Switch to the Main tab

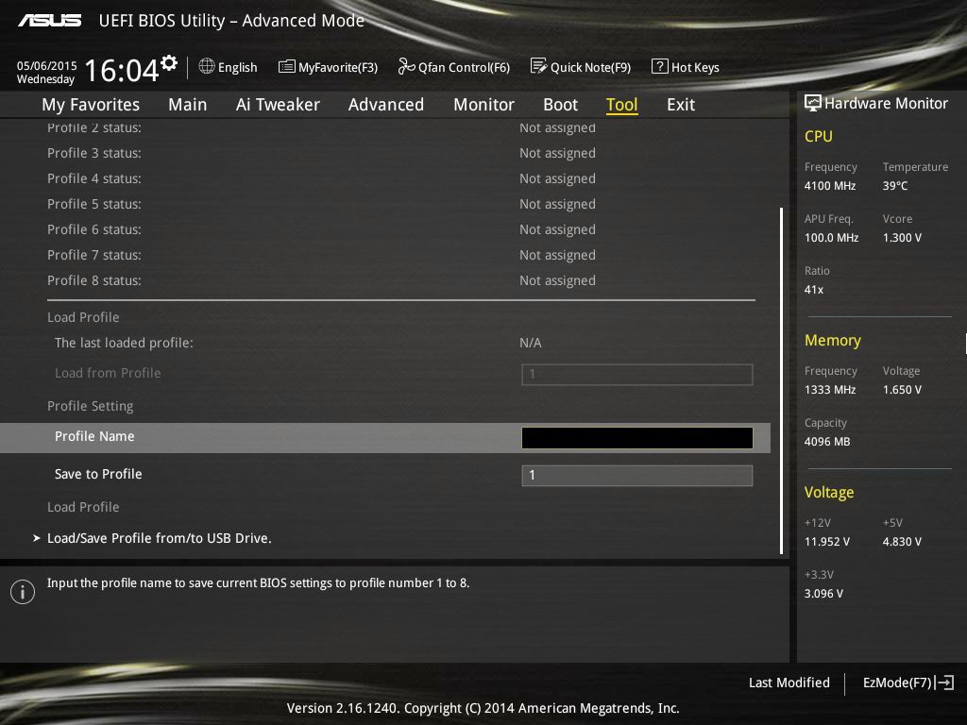pyautogui.click(x=188, y=105)
